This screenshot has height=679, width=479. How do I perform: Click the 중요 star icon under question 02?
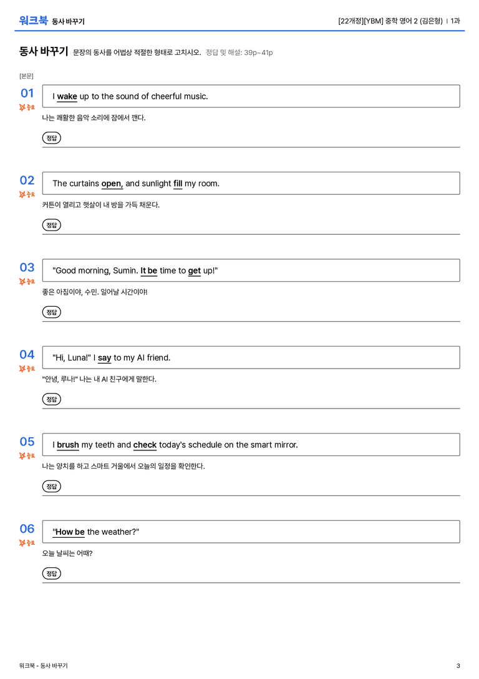tap(27, 194)
